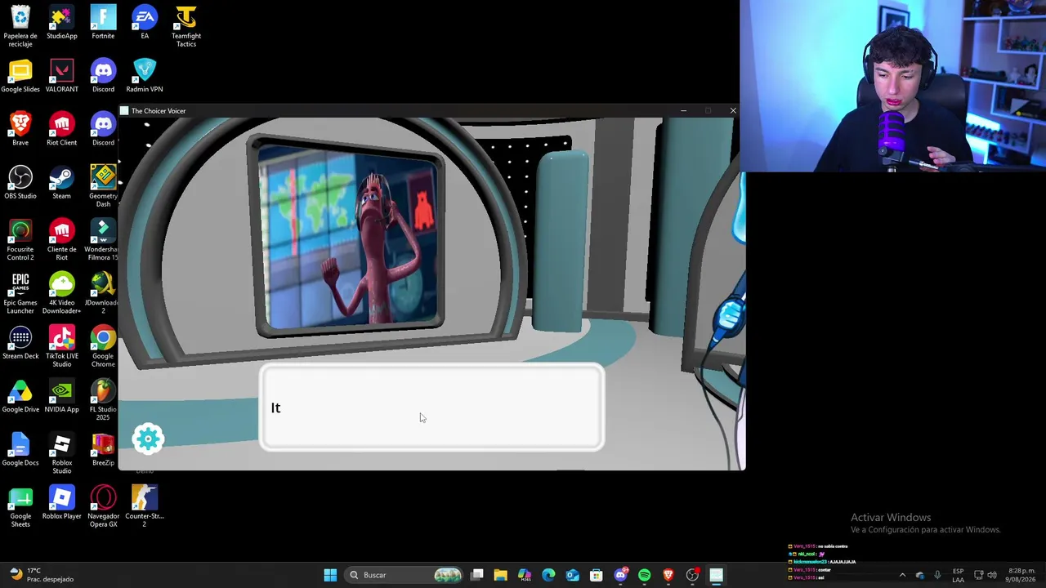Open Task View from the taskbar
The image size is (1046, 588).
click(477, 575)
